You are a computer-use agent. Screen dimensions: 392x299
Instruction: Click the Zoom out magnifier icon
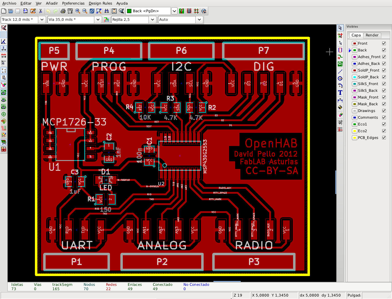tap(85, 11)
